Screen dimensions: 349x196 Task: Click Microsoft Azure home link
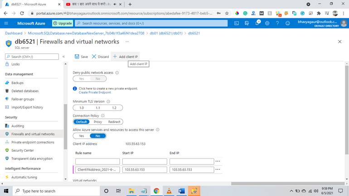[31, 24]
